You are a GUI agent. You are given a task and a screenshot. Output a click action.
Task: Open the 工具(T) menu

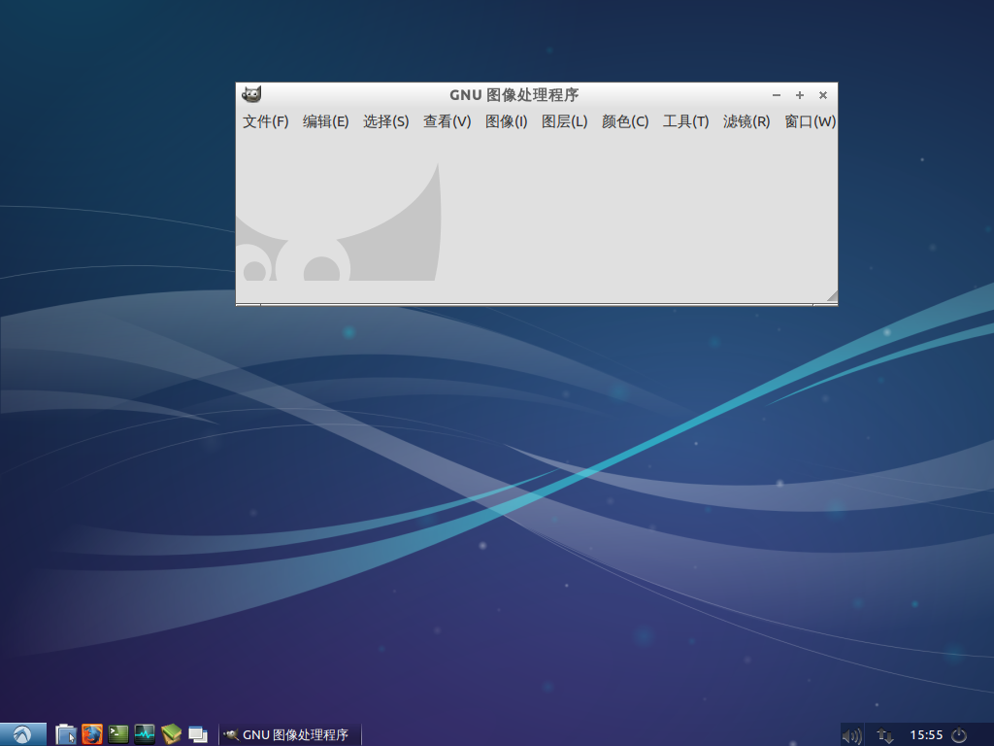tap(686, 121)
